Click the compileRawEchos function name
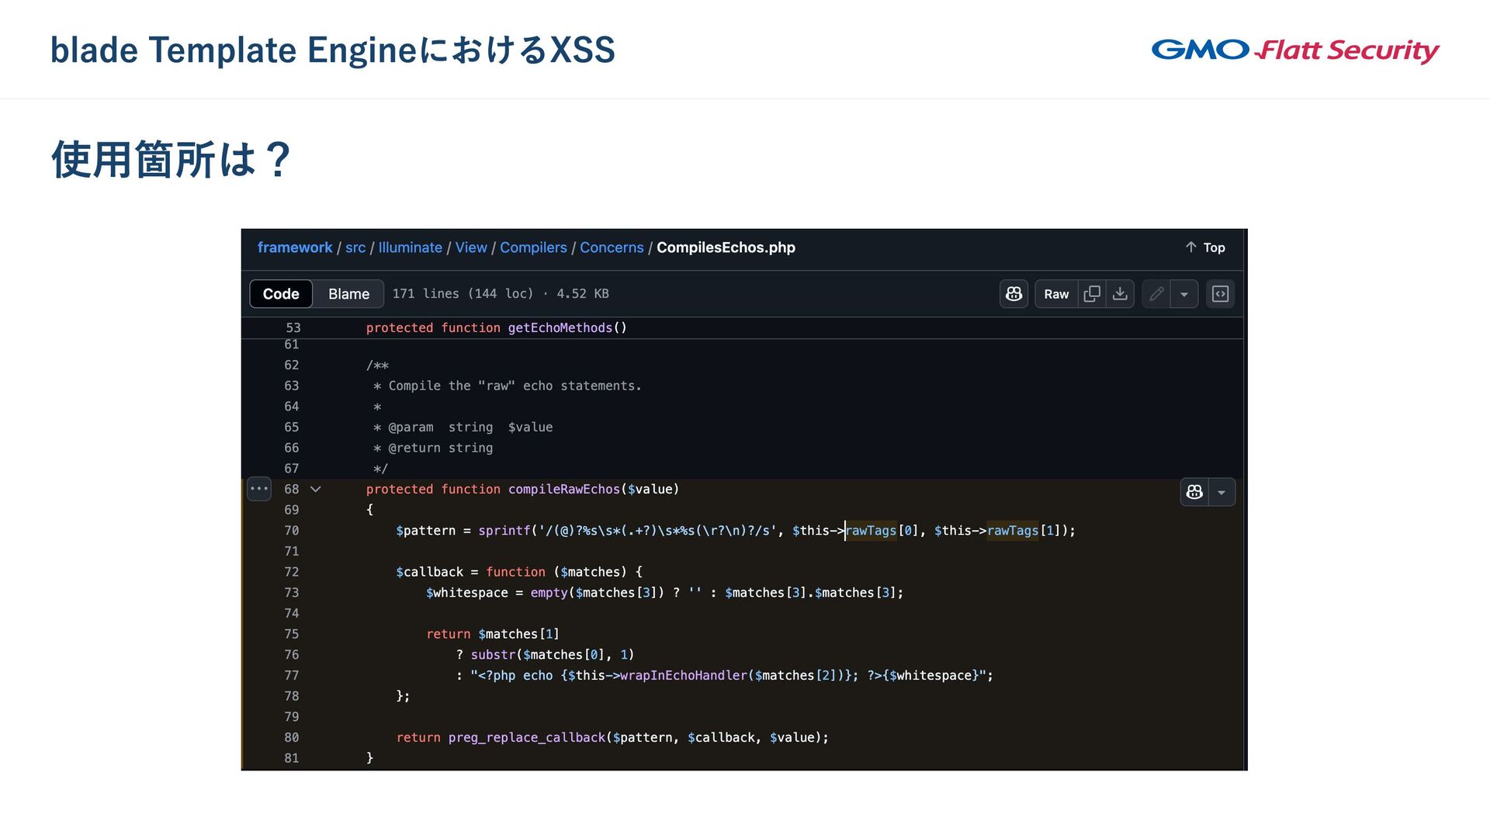Screen dimensions: 1490x838 coord(564,490)
